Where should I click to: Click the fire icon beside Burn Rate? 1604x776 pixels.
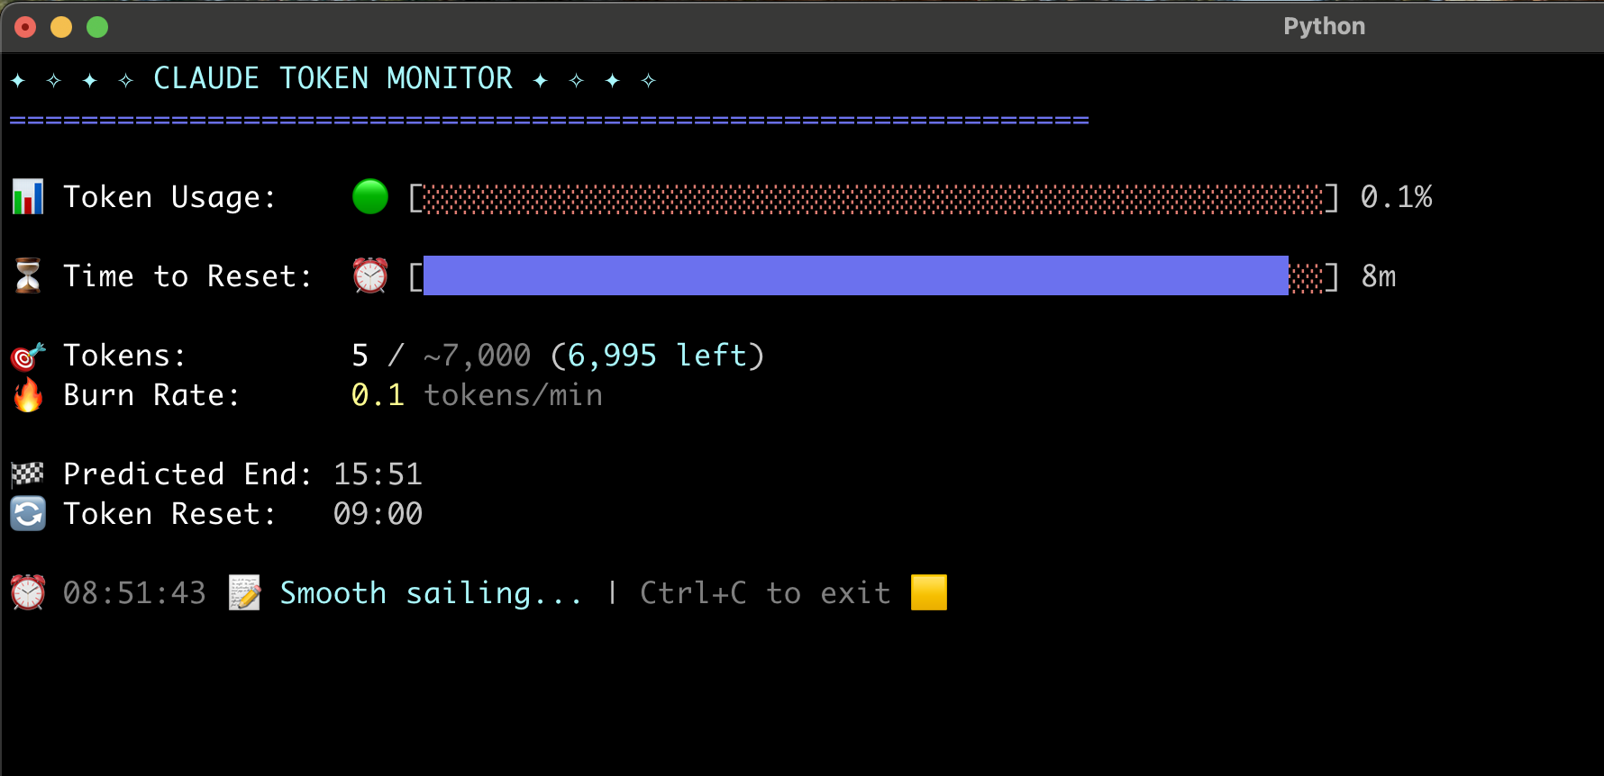coord(28,395)
